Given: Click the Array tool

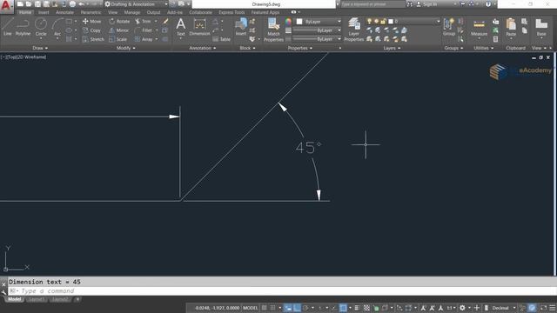Looking at the screenshot, I should pyautogui.click(x=144, y=39).
